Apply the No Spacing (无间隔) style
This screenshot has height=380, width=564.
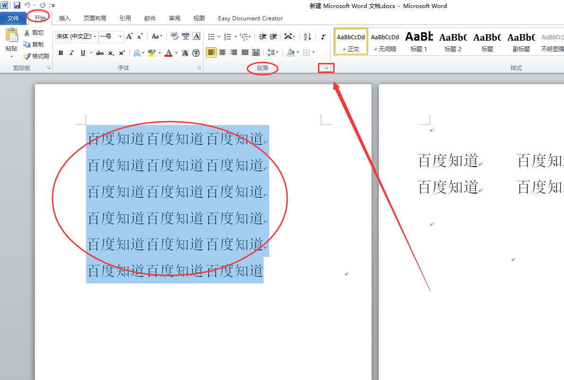click(x=385, y=42)
